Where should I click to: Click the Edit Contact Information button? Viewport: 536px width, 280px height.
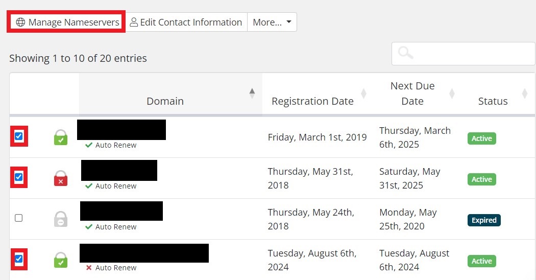[x=186, y=22]
